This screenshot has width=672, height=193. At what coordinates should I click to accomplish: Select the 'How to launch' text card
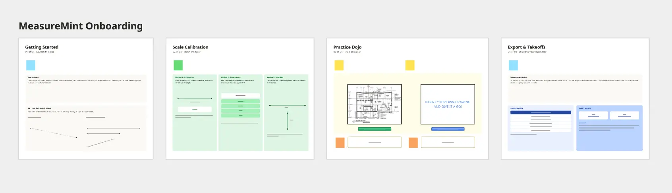coord(86,89)
